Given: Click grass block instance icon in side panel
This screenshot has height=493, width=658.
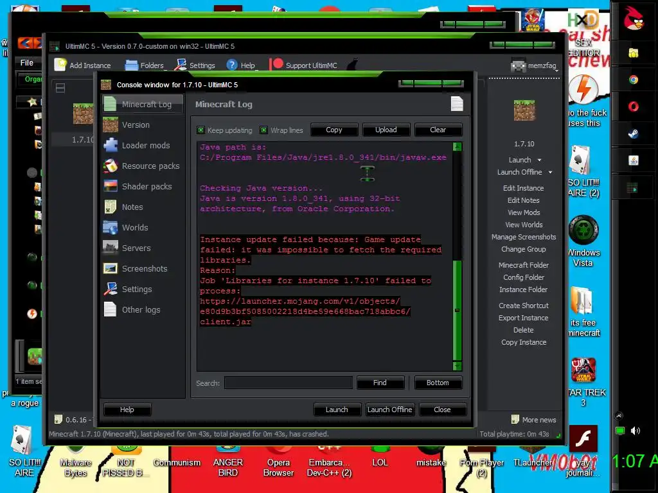Looking at the screenshot, I should point(524,110).
